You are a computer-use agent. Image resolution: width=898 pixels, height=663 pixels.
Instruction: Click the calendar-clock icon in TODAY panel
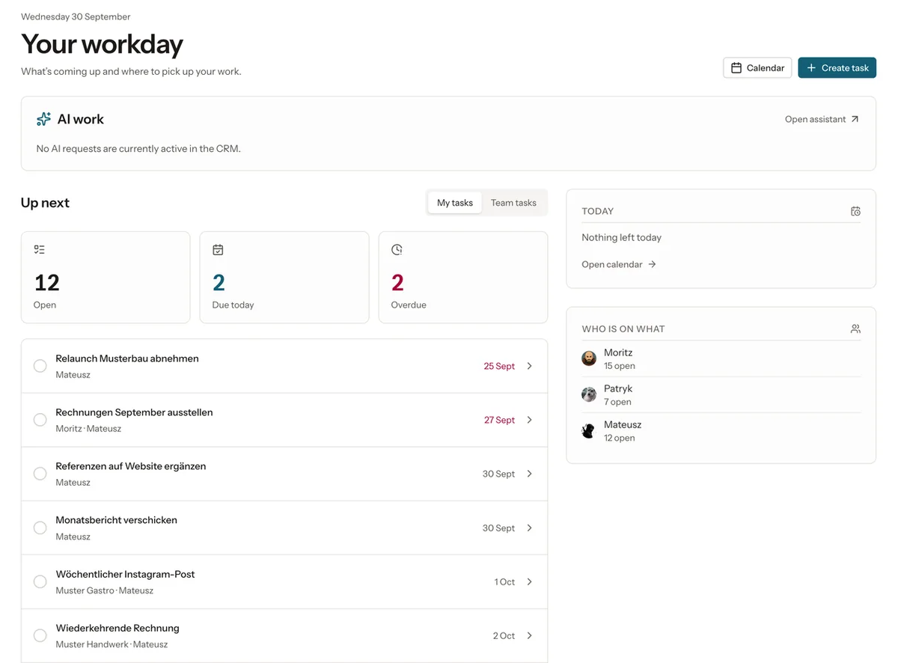[855, 211]
